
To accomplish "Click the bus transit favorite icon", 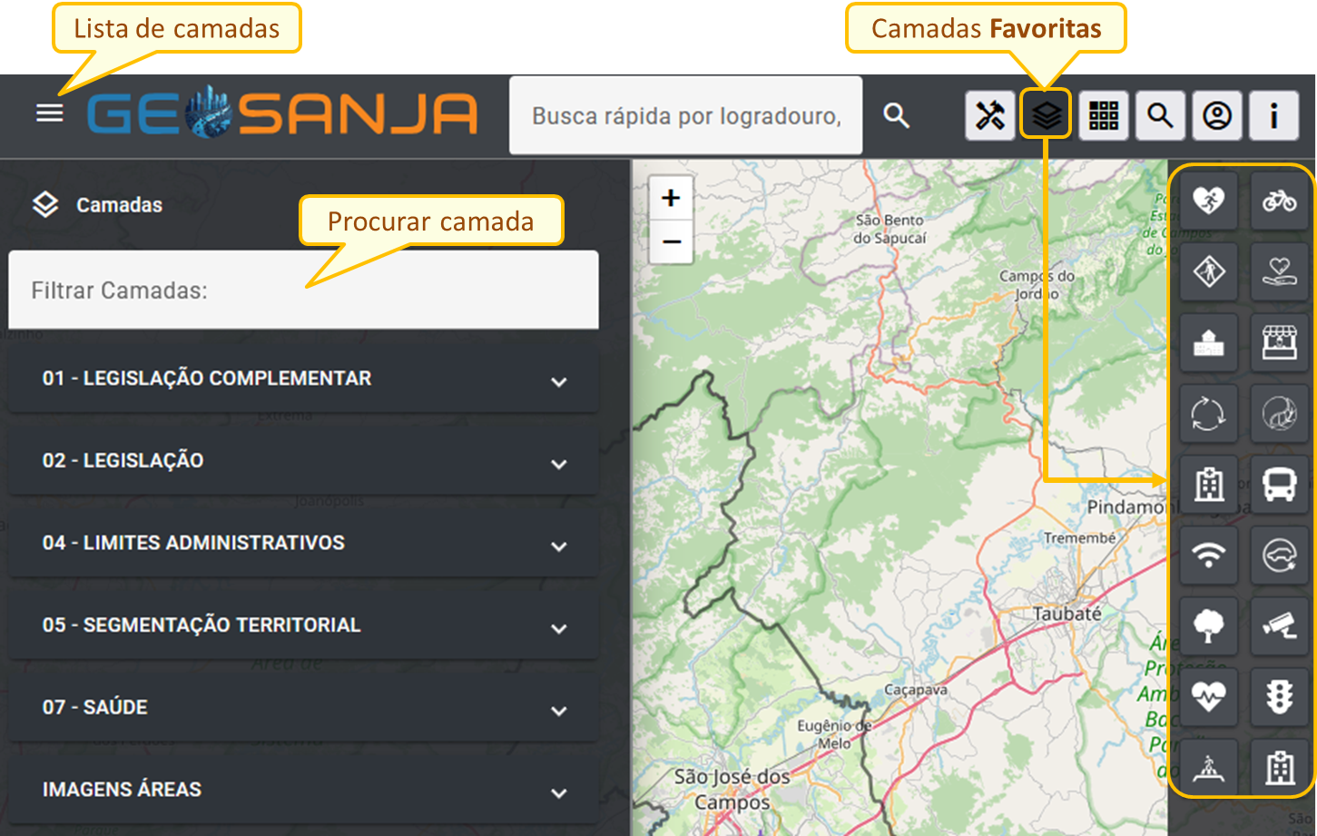I will pos(1280,484).
